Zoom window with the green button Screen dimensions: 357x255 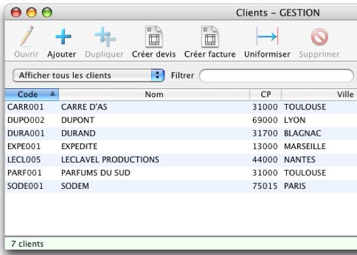coord(47,12)
